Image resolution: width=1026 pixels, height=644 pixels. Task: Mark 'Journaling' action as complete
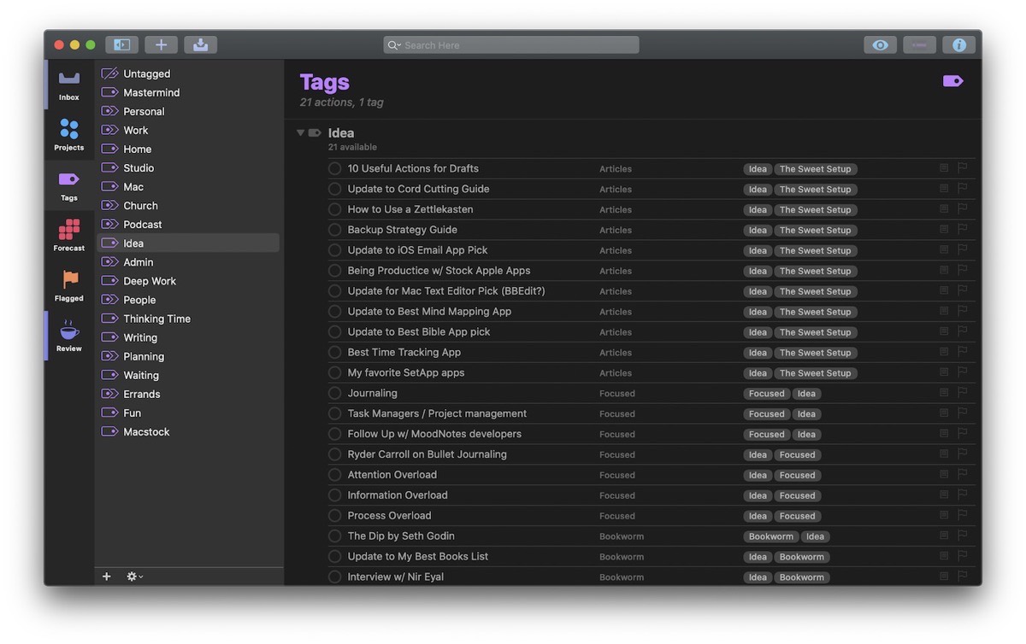coord(335,393)
